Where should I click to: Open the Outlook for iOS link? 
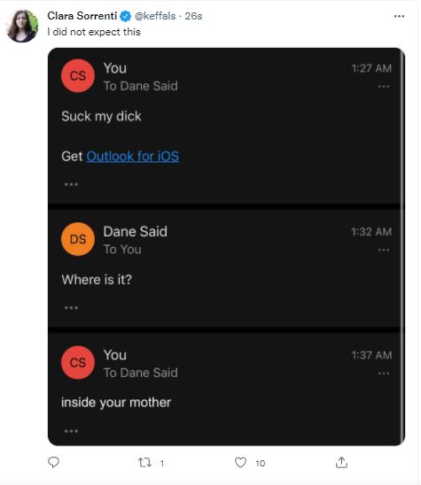(133, 156)
